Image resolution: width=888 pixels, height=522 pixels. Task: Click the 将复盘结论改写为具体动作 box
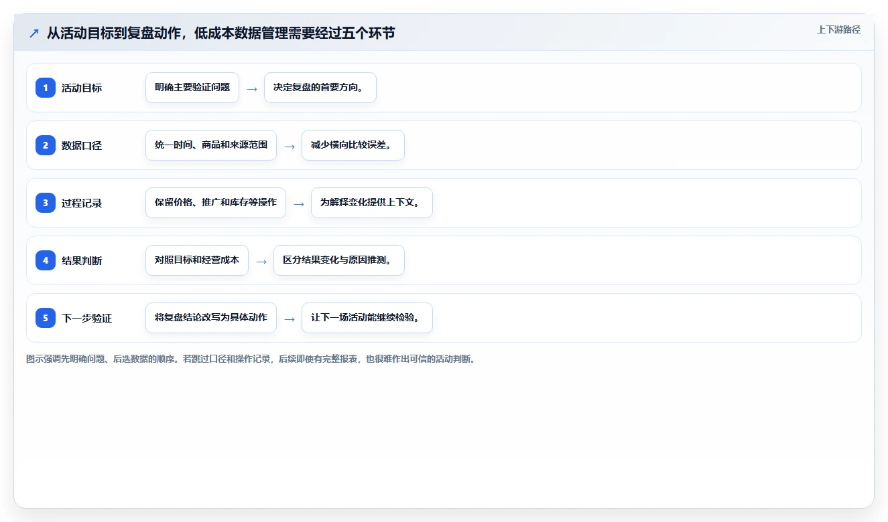(211, 318)
